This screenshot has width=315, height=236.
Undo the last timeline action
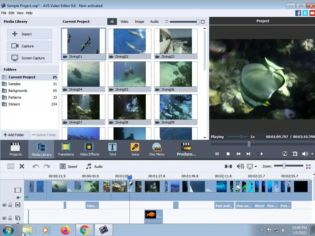[x=36, y=166]
